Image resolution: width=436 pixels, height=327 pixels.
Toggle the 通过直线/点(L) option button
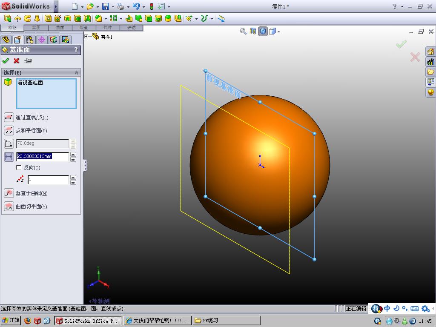point(9,118)
